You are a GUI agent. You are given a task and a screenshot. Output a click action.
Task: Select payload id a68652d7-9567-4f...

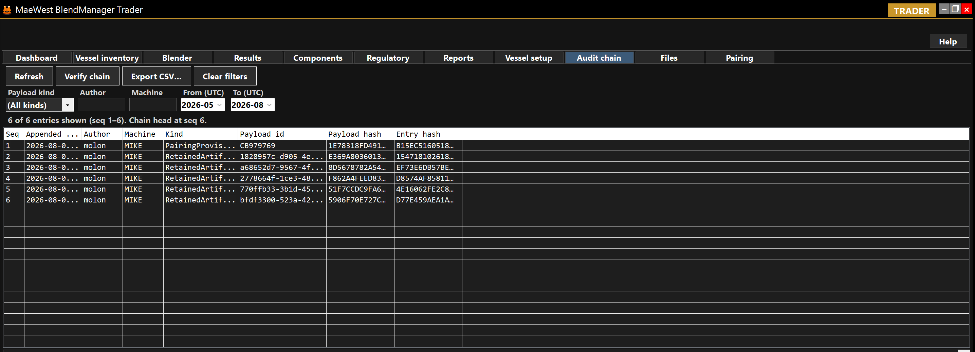[x=282, y=167]
